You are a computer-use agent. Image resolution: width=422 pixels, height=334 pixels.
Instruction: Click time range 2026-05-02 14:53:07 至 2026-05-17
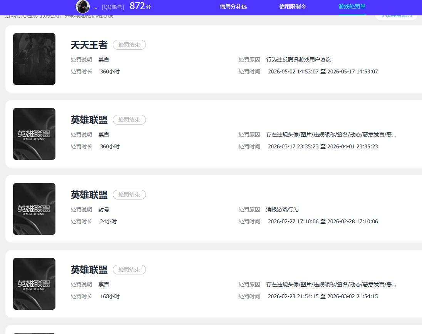point(323,72)
